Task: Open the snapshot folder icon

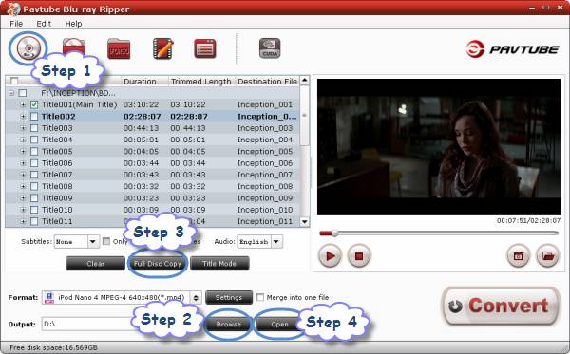Action: 547,256
